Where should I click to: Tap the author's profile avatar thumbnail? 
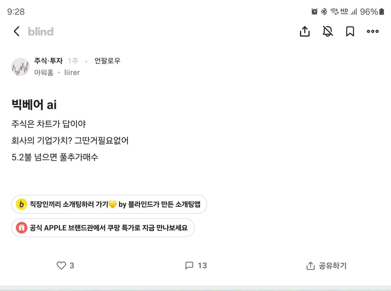(x=20, y=66)
